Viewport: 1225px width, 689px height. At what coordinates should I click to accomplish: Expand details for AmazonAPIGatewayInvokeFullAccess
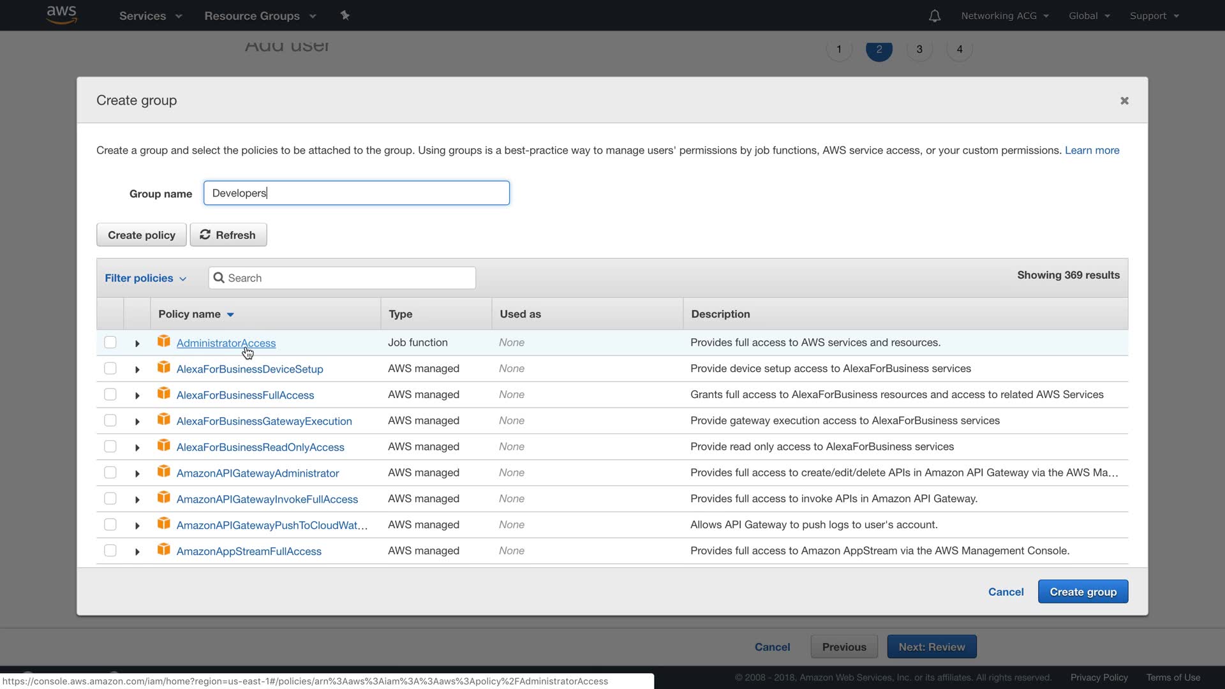[x=137, y=500]
